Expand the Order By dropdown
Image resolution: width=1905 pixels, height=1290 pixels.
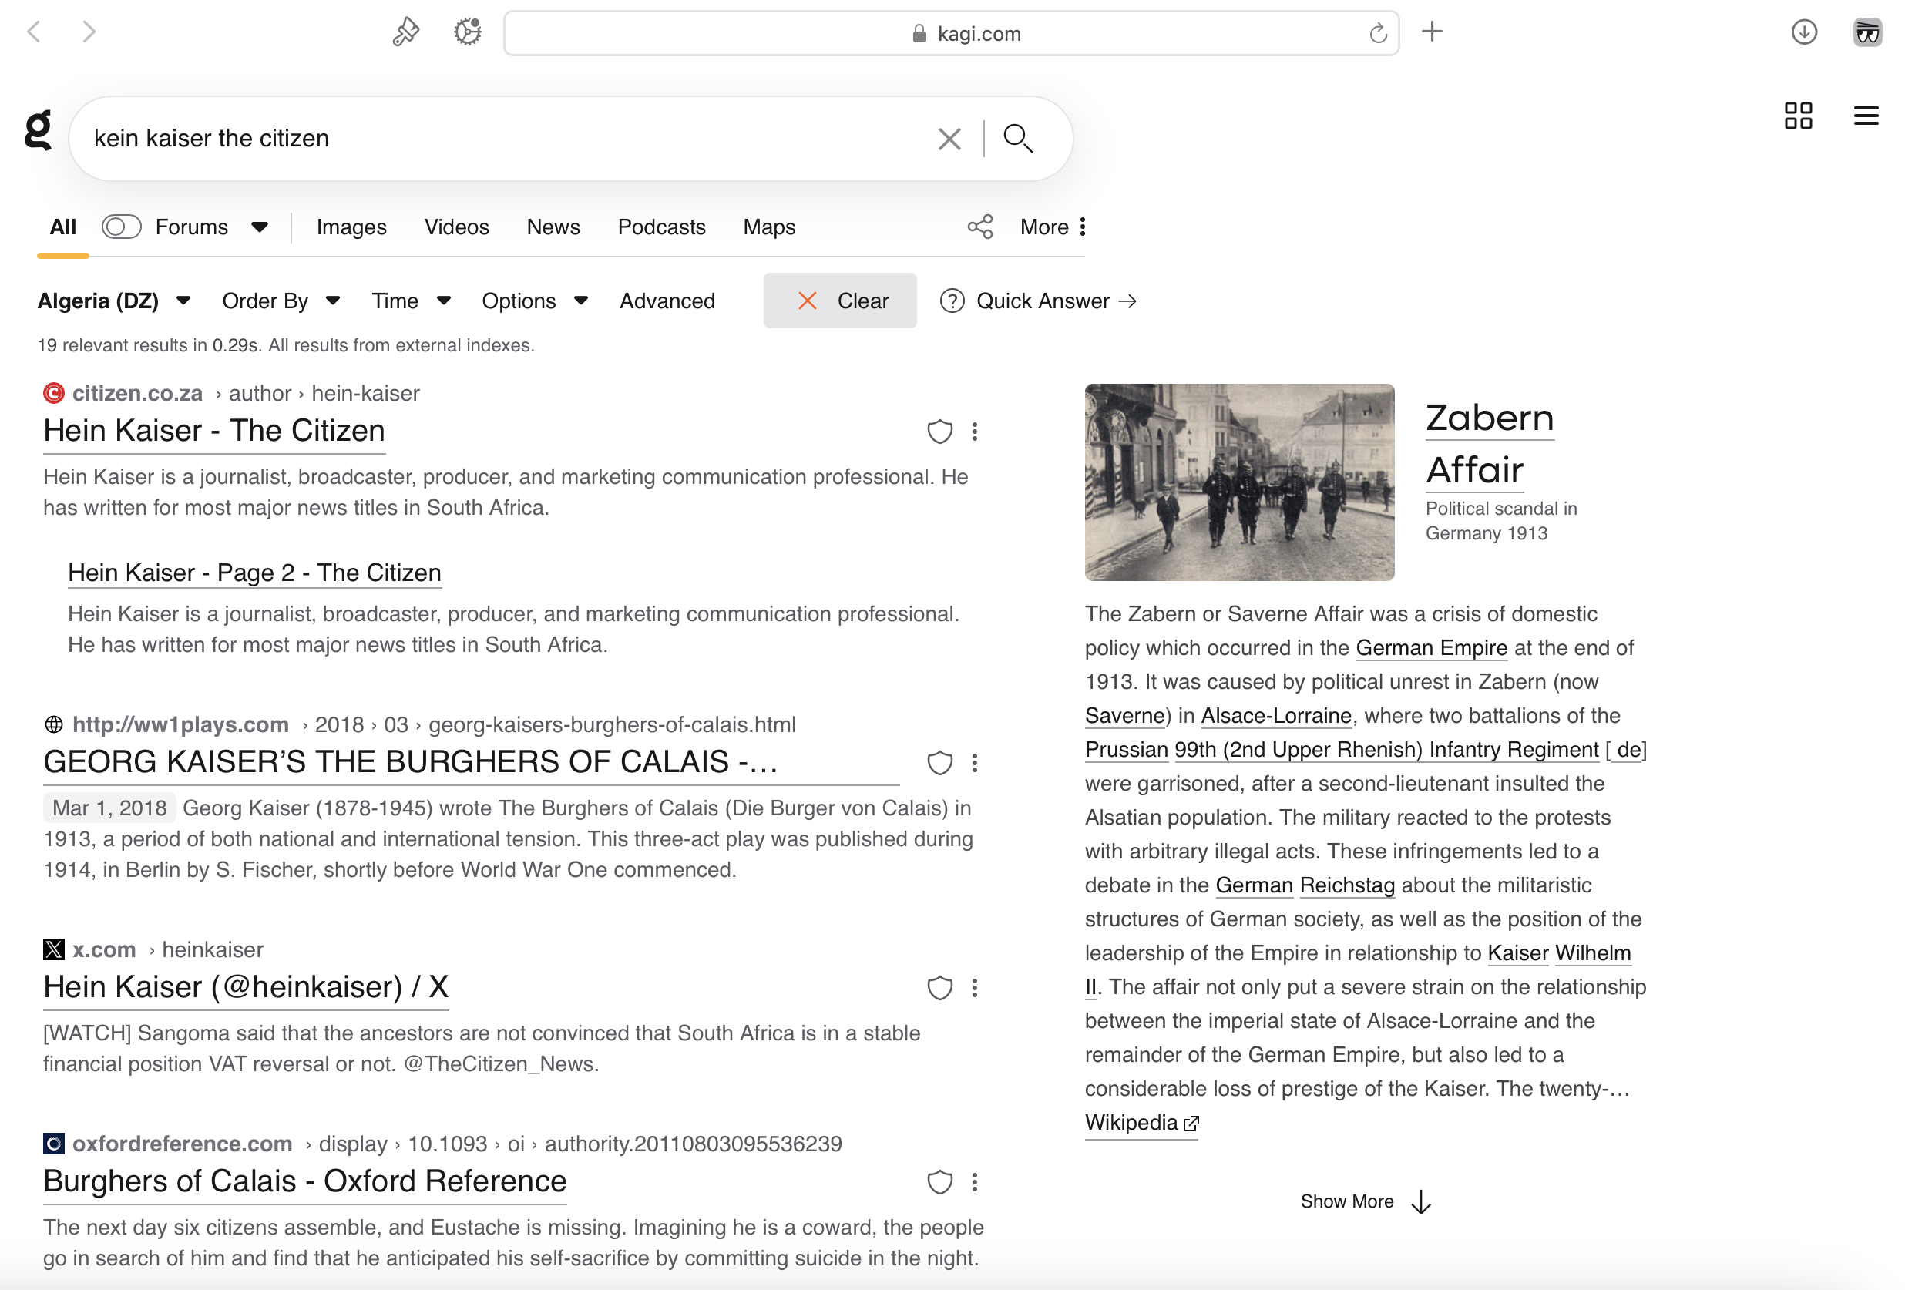(281, 301)
